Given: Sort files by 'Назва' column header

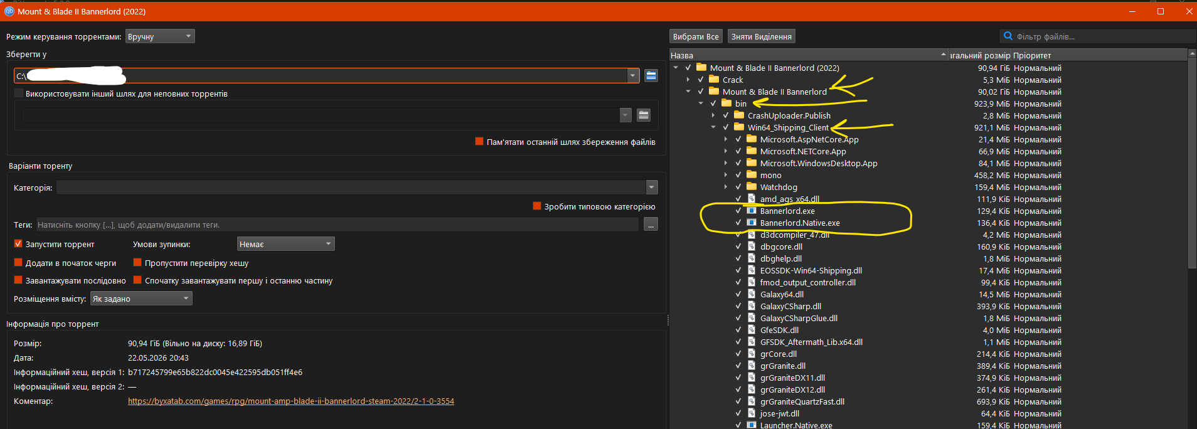Looking at the screenshot, I should tap(809, 55).
